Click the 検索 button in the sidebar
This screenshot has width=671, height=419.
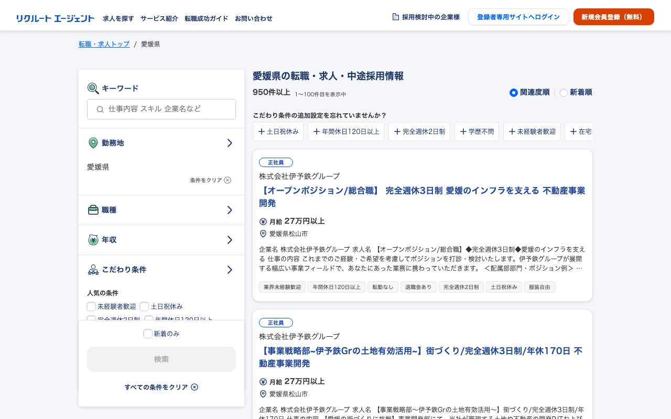161,359
